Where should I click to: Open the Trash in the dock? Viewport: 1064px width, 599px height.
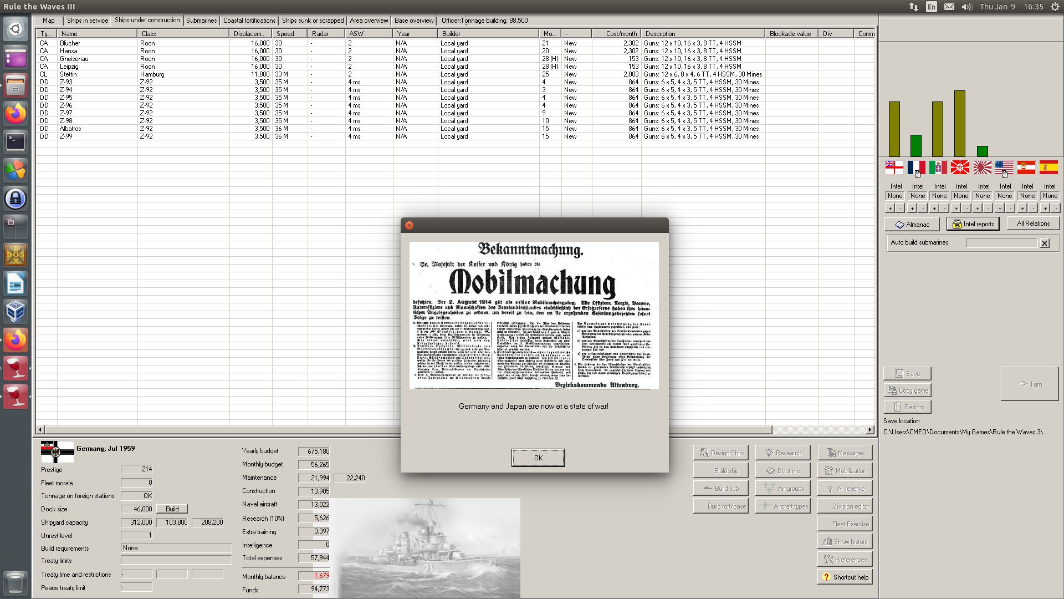(x=16, y=582)
